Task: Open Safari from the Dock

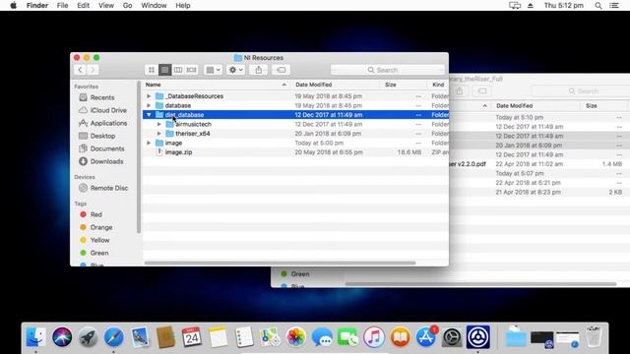Action: pos(114,336)
